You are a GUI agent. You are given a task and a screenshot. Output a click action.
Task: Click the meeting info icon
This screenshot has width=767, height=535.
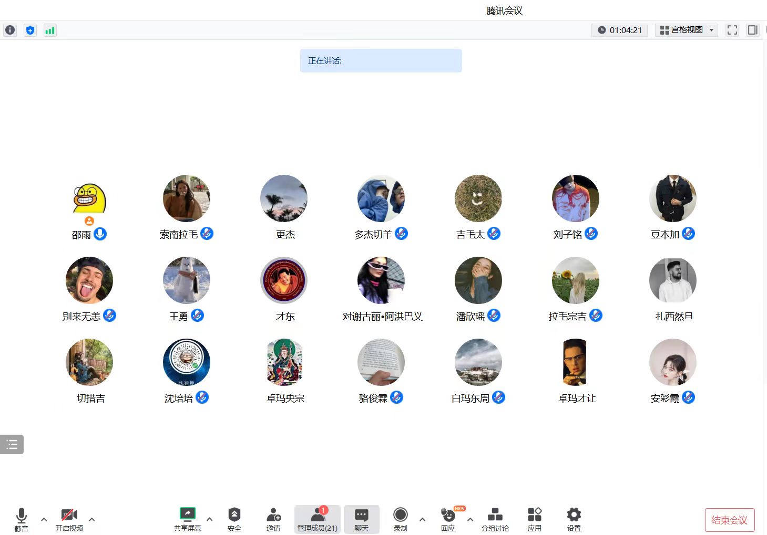click(x=10, y=30)
